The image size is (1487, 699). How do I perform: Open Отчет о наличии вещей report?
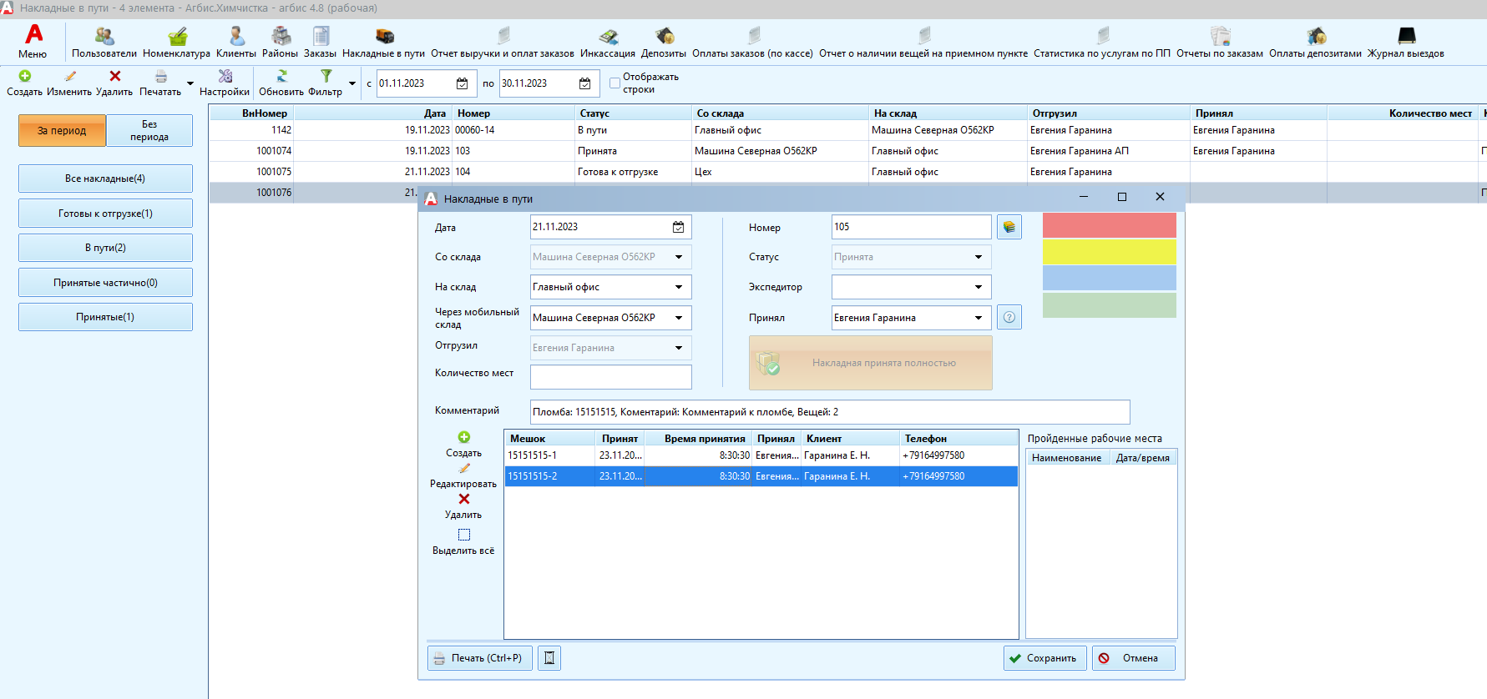click(x=923, y=42)
